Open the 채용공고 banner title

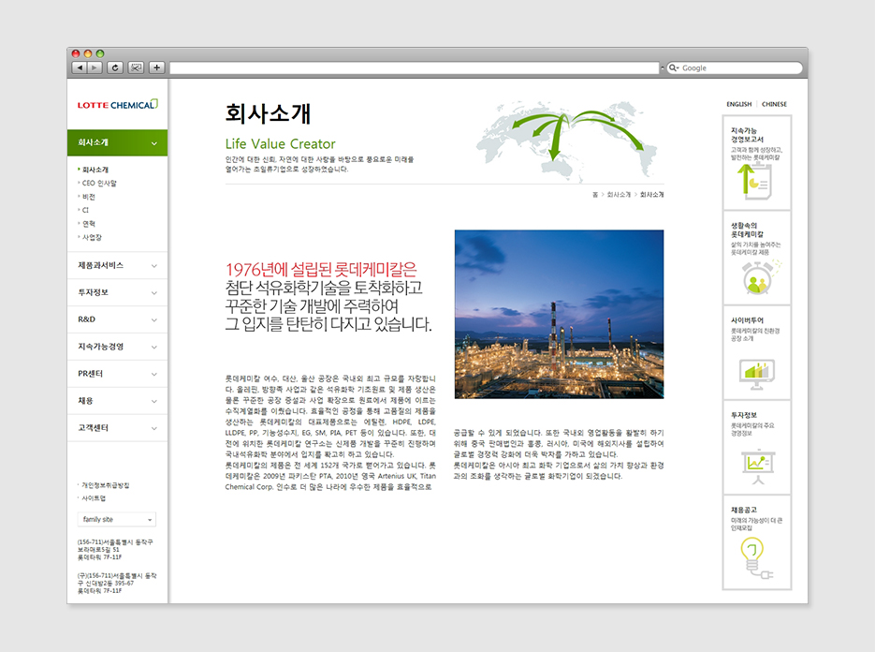[x=744, y=511]
